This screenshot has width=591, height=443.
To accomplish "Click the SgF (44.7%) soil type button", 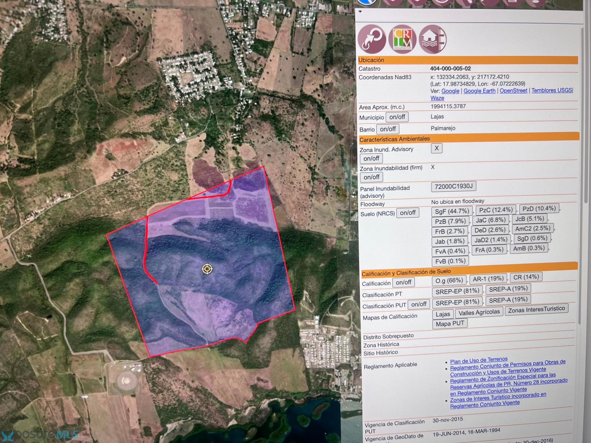I will coord(452,211).
